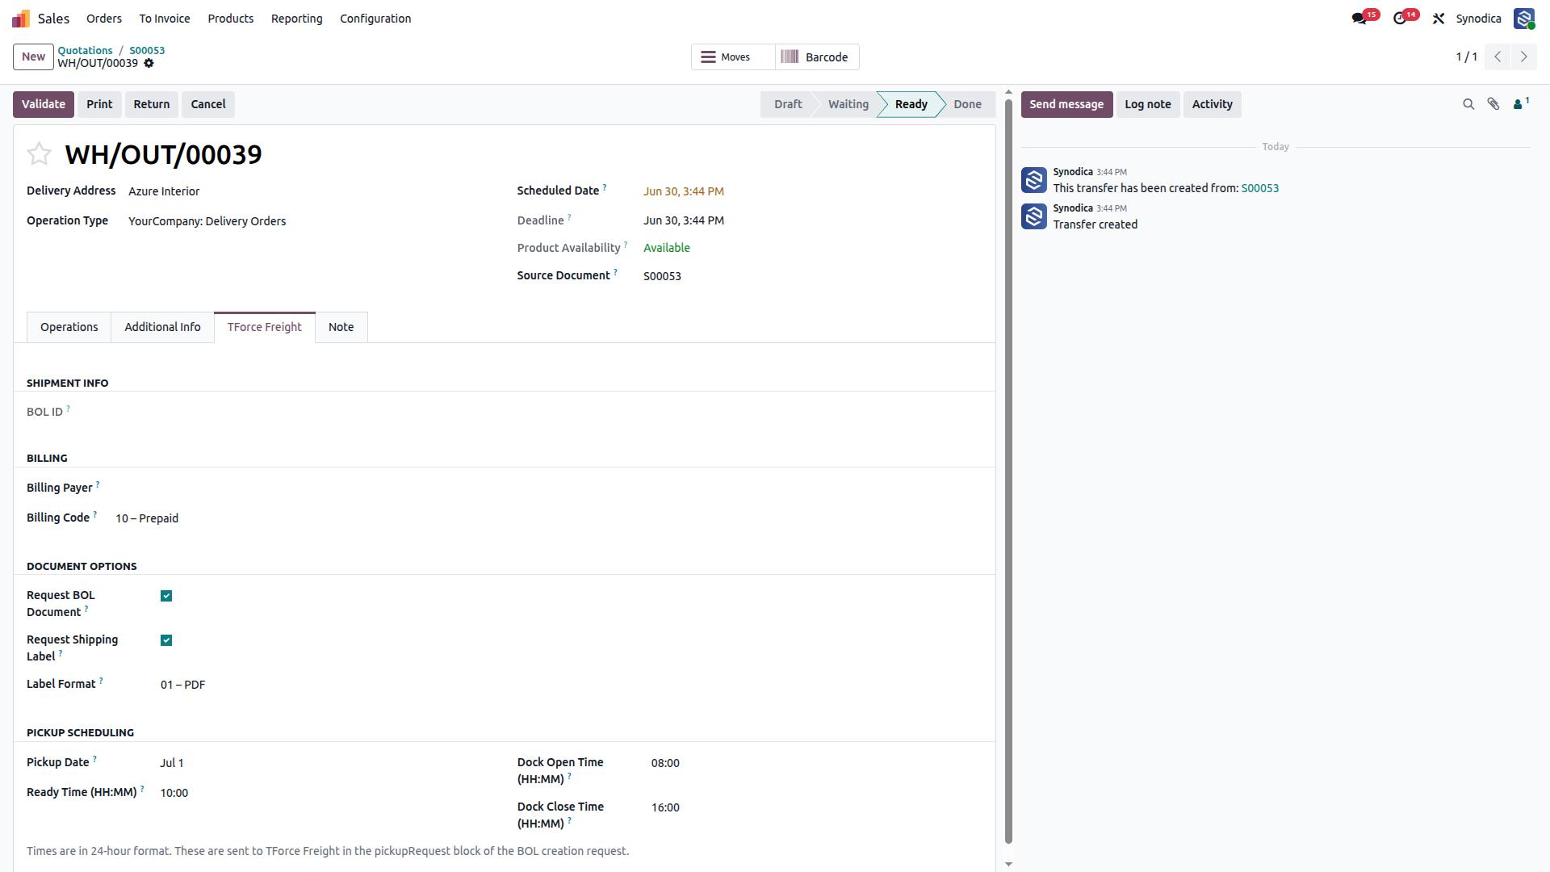This screenshot has width=1550, height=872.
Task: Select the TForce Freight tab
Action: click(x=265, y=327)
